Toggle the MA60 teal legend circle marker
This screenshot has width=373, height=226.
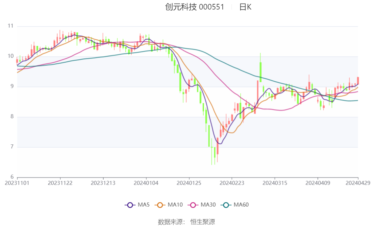(x=226, y=205)
